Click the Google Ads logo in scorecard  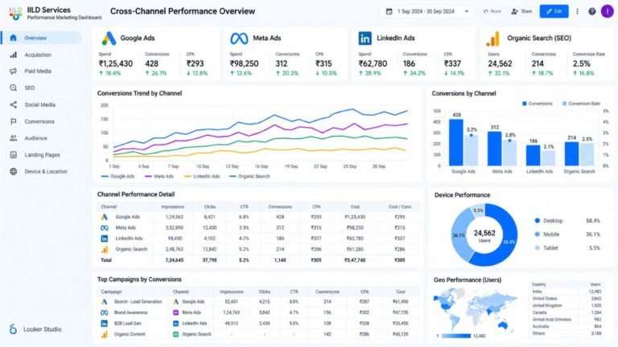109,39
